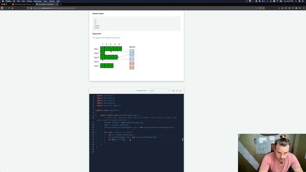Screen dimensions: 306x172
Task: Open the Help menu
Action: click(58, 1)
